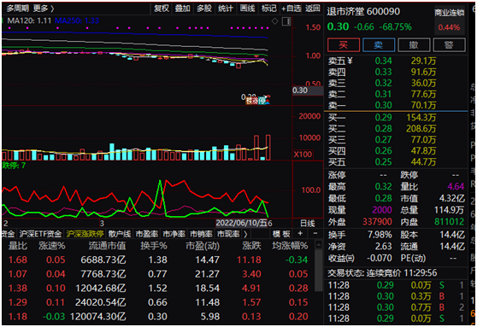The image size is (477, 327).
Task: Toggle the side panel layout icon
Action: 286,21
